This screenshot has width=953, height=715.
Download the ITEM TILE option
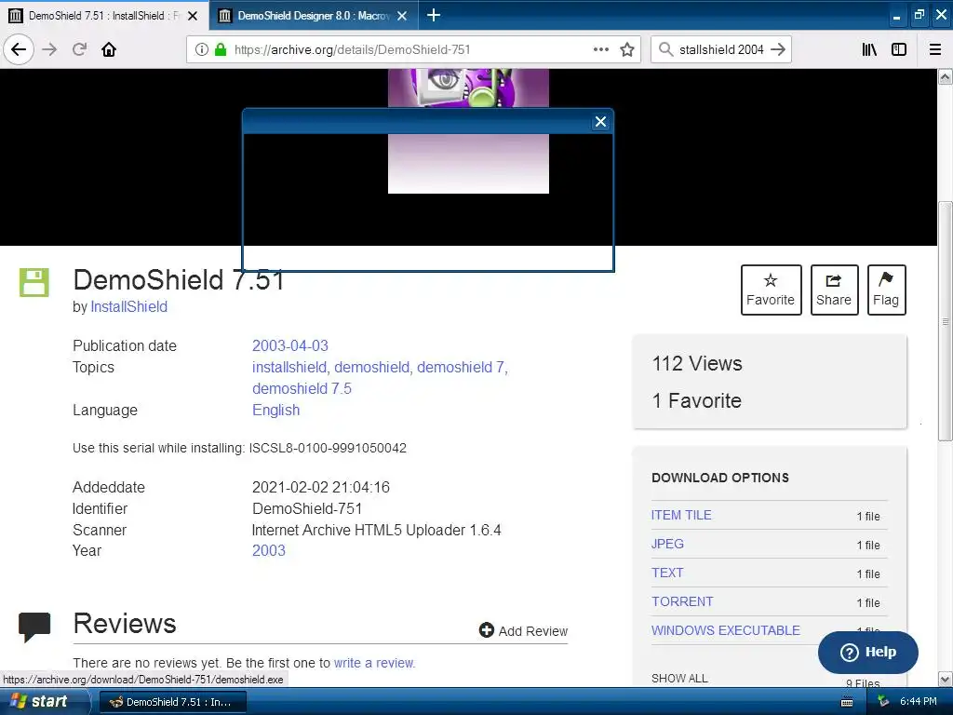point(680,515)
